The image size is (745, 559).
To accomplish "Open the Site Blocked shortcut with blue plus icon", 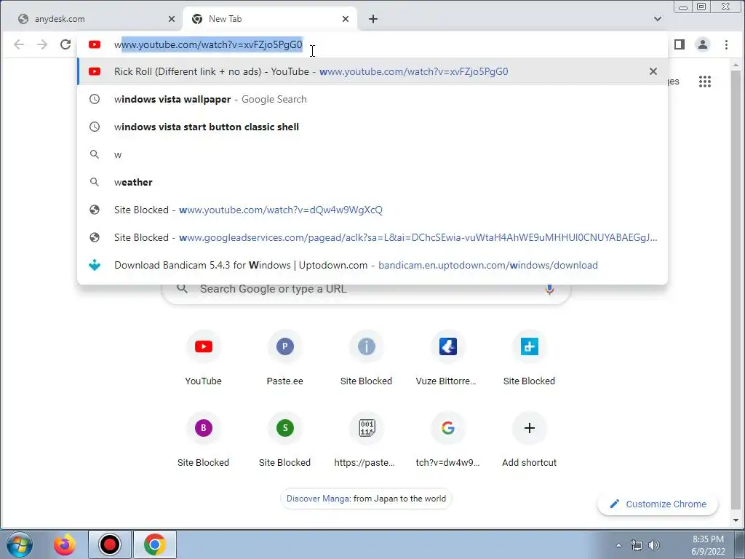I will click(530, 358).
